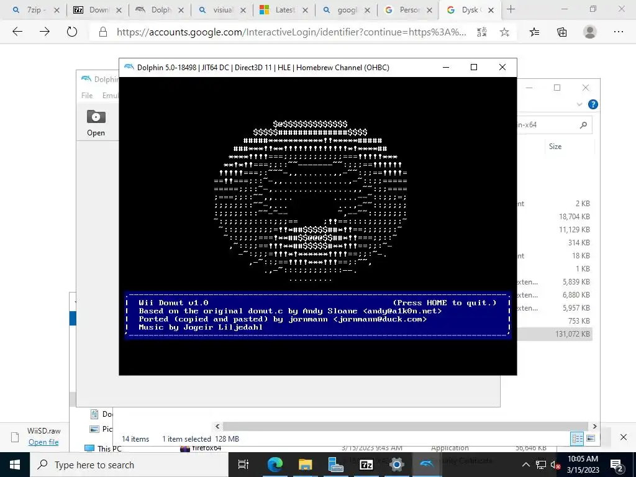The image size is (636, 477).
Task: Close the 7zip browser tab
Action: pos(57,10)
